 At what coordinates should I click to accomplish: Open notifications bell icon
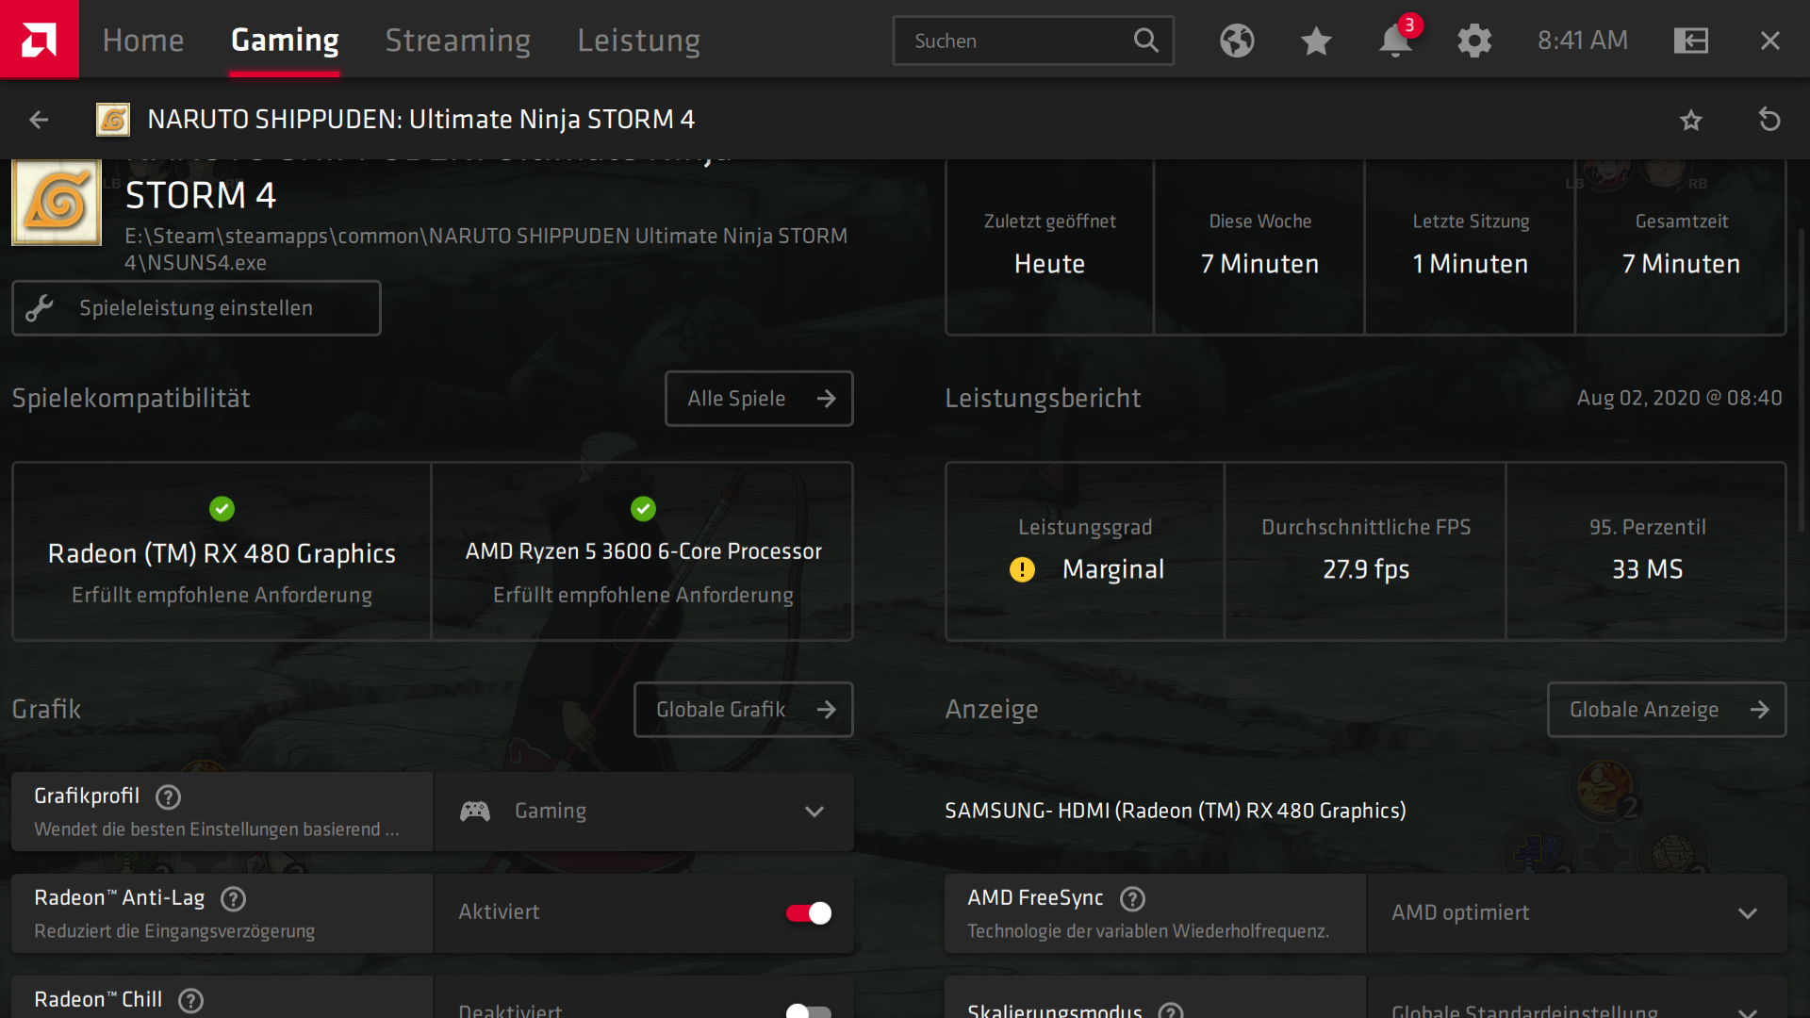click(x=1395, y=41)
